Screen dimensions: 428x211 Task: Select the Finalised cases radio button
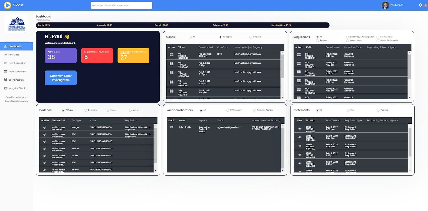(x=251, y=37)
